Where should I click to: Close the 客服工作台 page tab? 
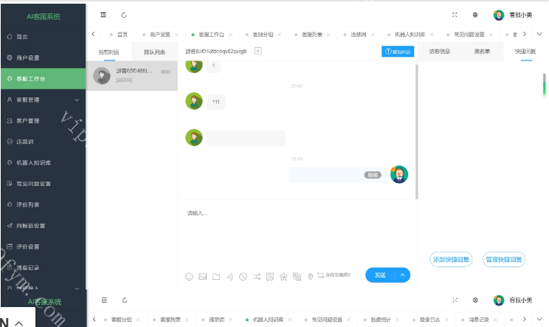coord(230,34)
